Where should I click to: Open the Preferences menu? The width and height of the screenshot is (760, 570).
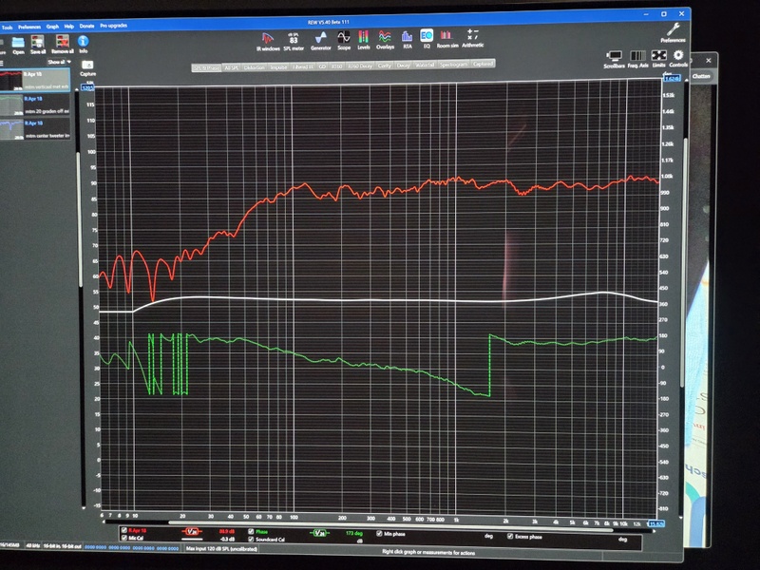(29, 28)
